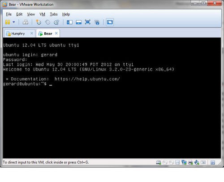The height and width of the screenshot is (182, 224).
Task: Click inside the black VM console
Action: [x=112, y=119]
